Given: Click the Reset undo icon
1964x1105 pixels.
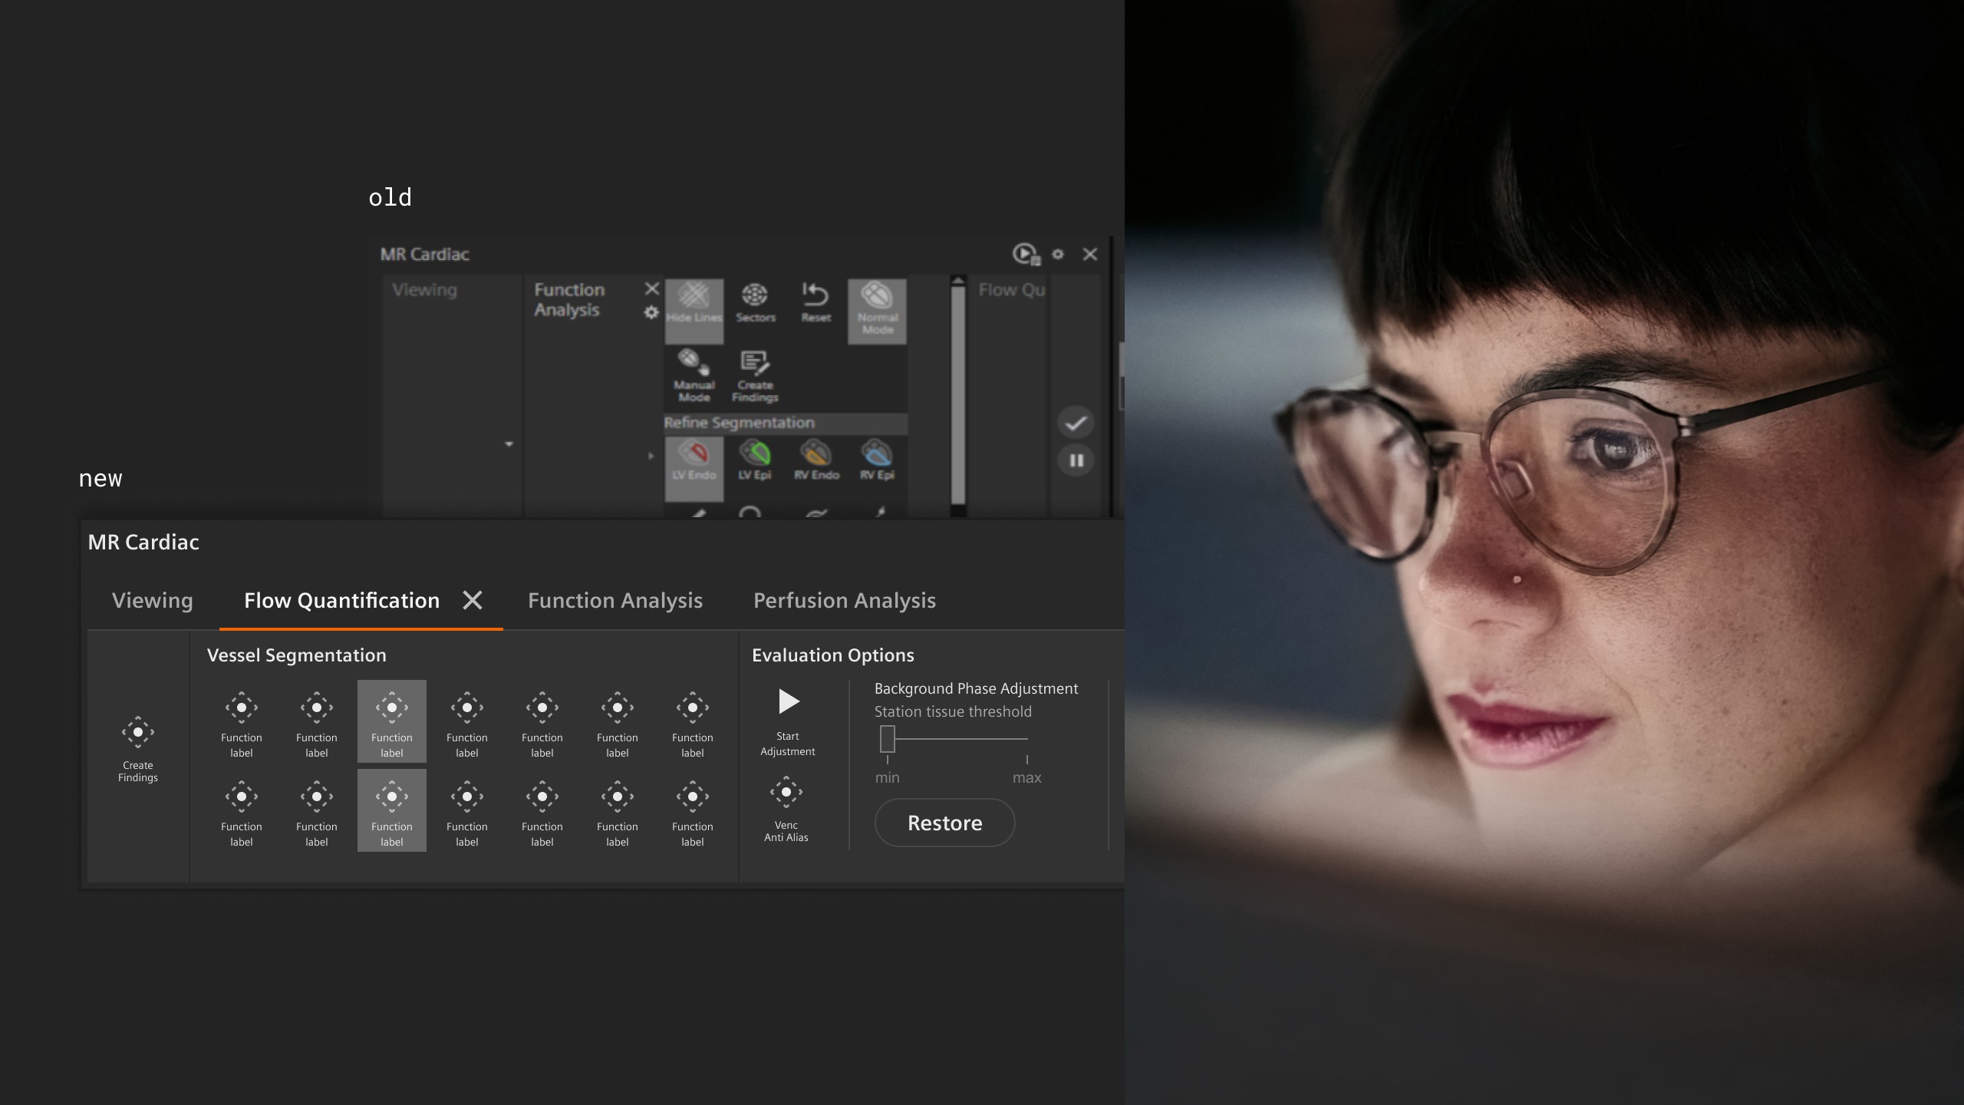Looking at the screenshot, I should 816,295.
